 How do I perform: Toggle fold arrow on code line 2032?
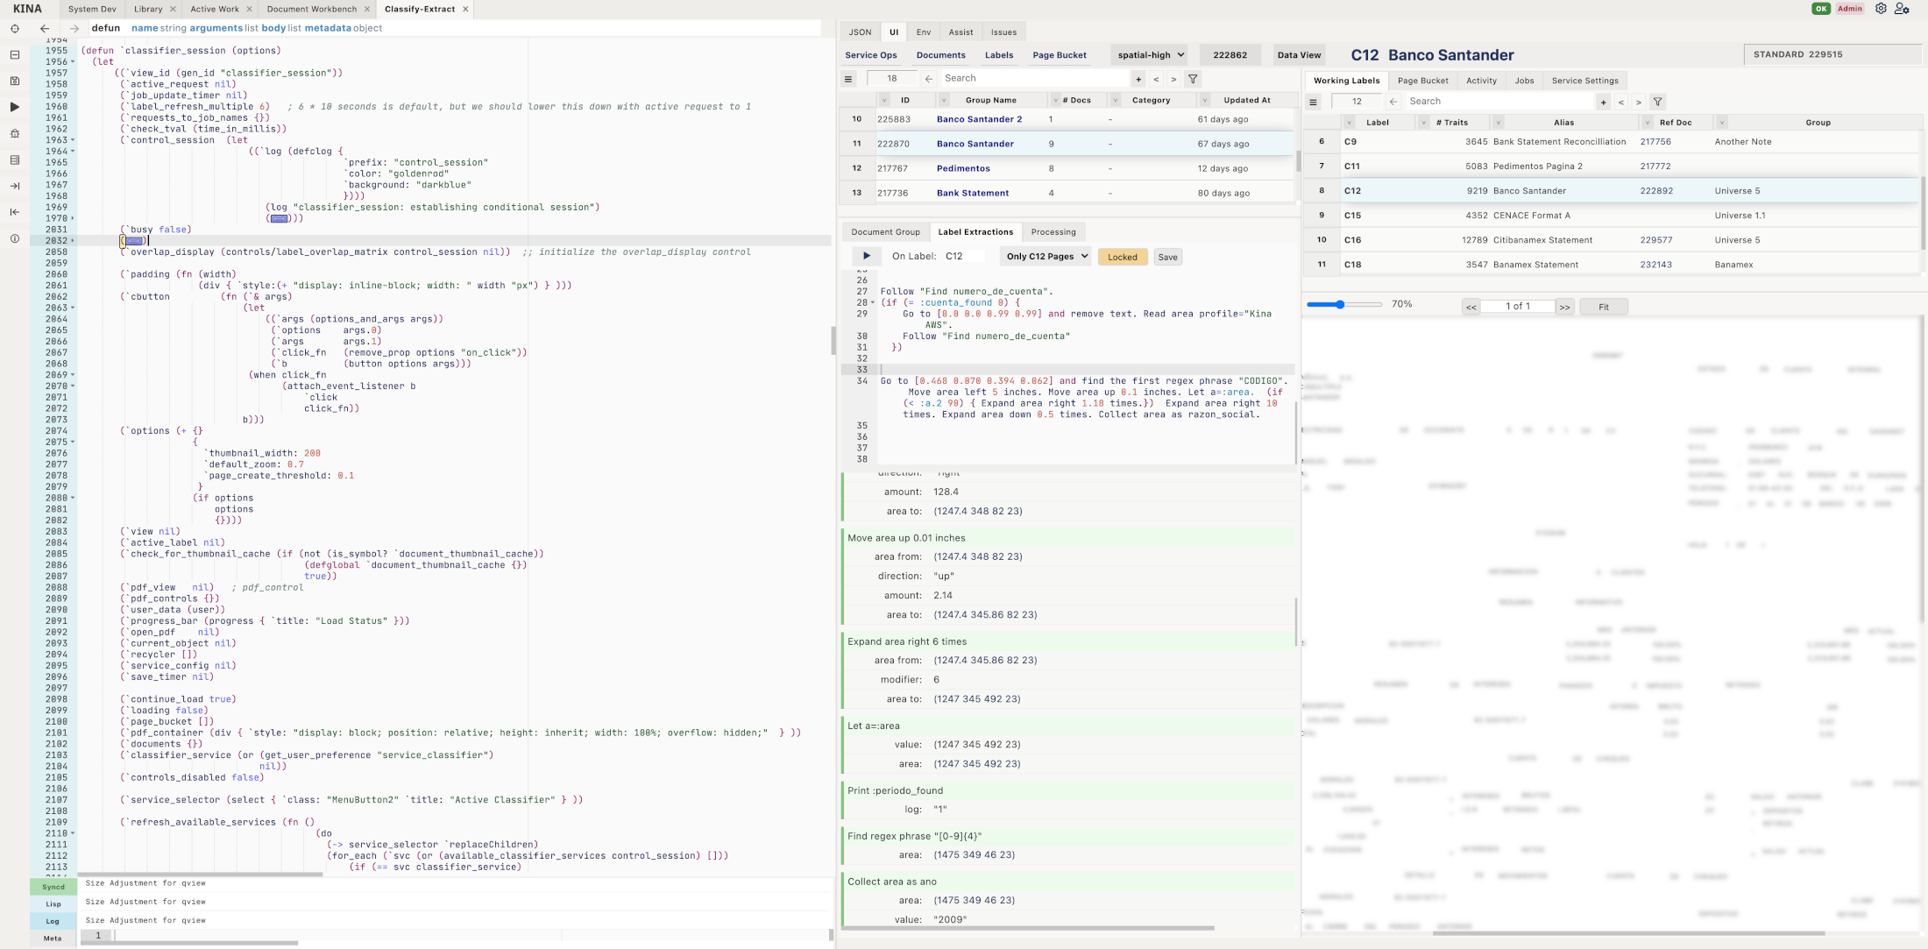(x=73, y=240)
